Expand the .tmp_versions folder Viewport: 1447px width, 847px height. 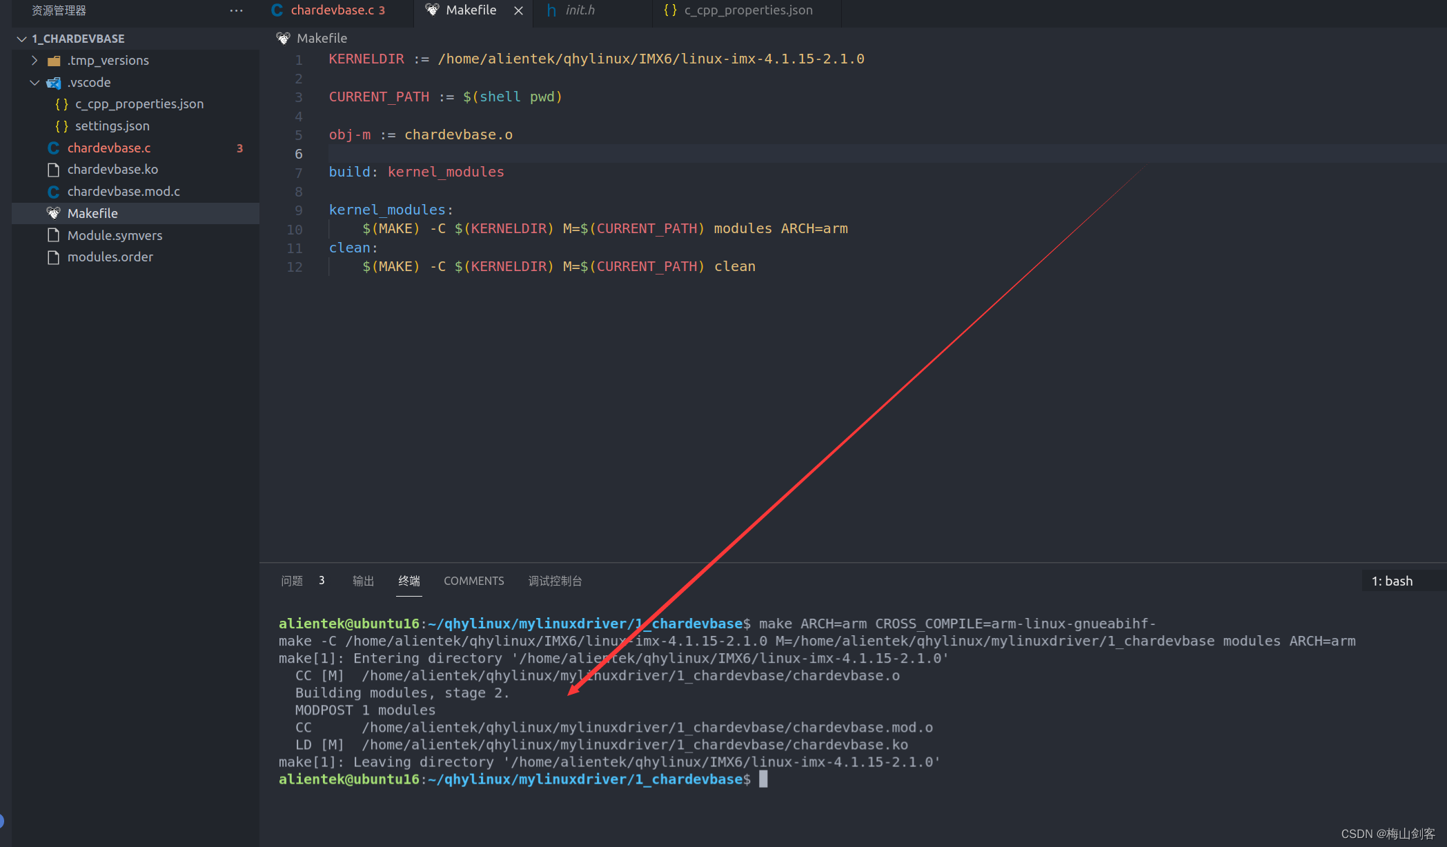(35, 60)
